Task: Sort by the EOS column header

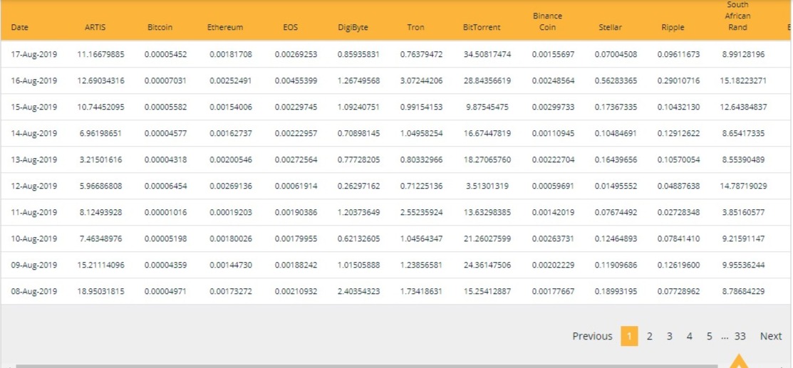Action: point(290,27)
